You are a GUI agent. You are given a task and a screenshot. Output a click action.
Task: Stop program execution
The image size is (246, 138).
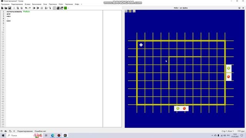[42, 8]
